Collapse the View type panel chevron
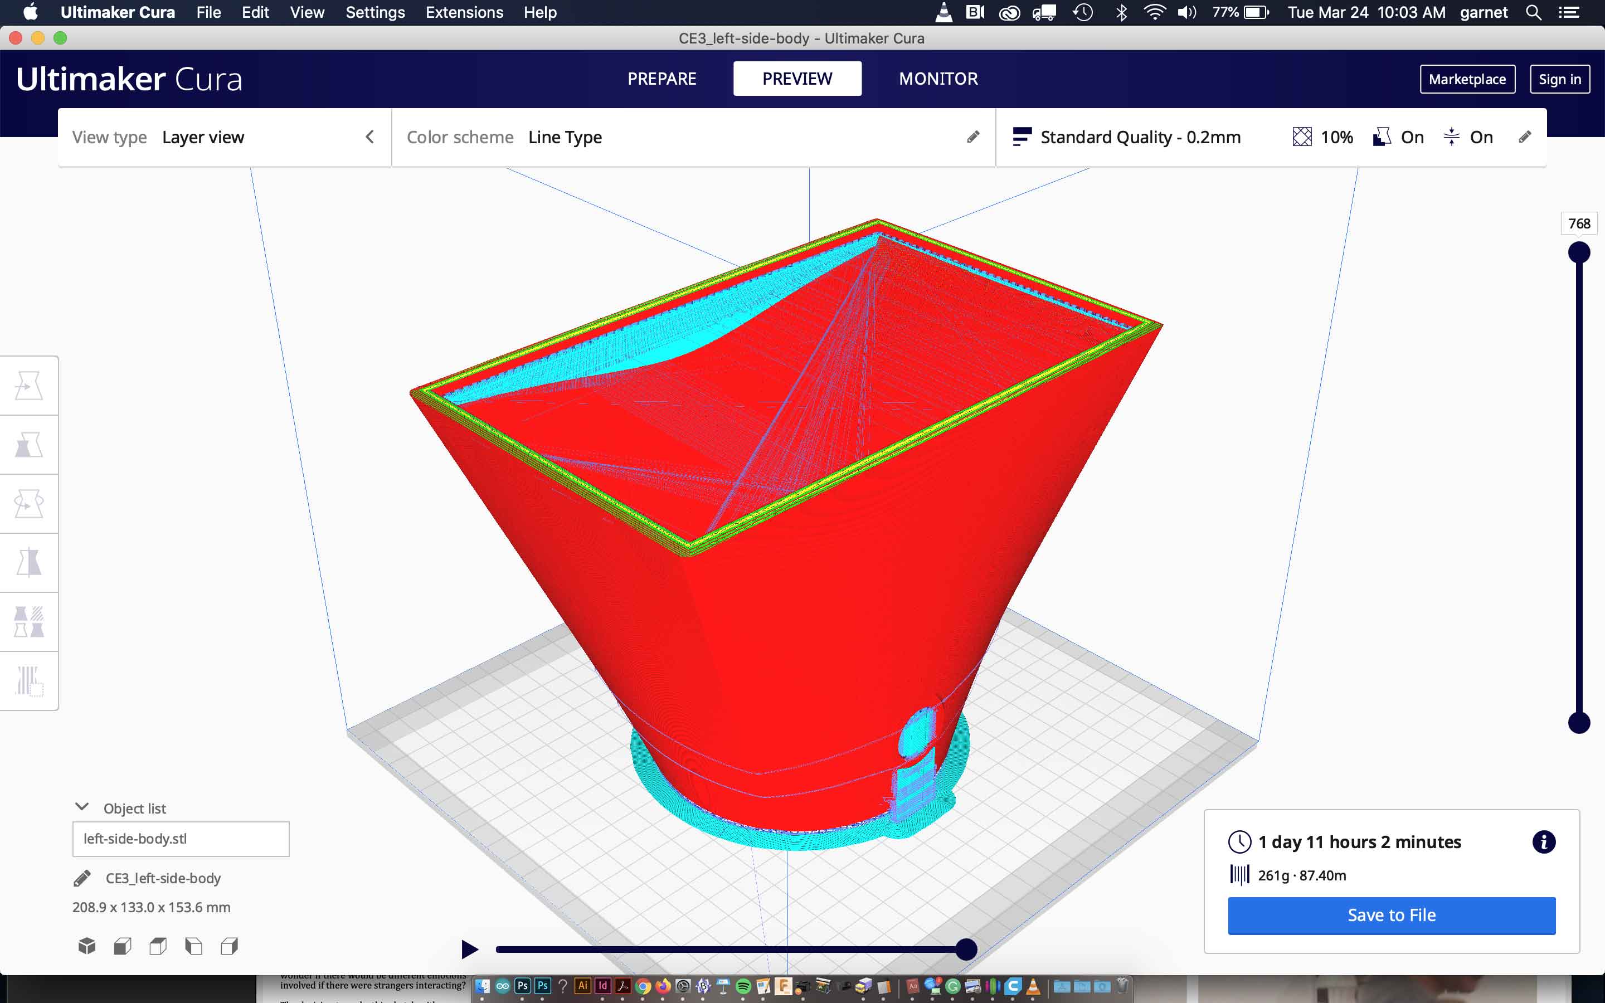This screenshot has height=1003, width=1605. (369, 137)
